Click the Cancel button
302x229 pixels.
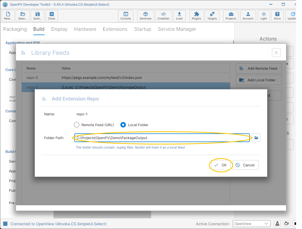pos(245,165)
